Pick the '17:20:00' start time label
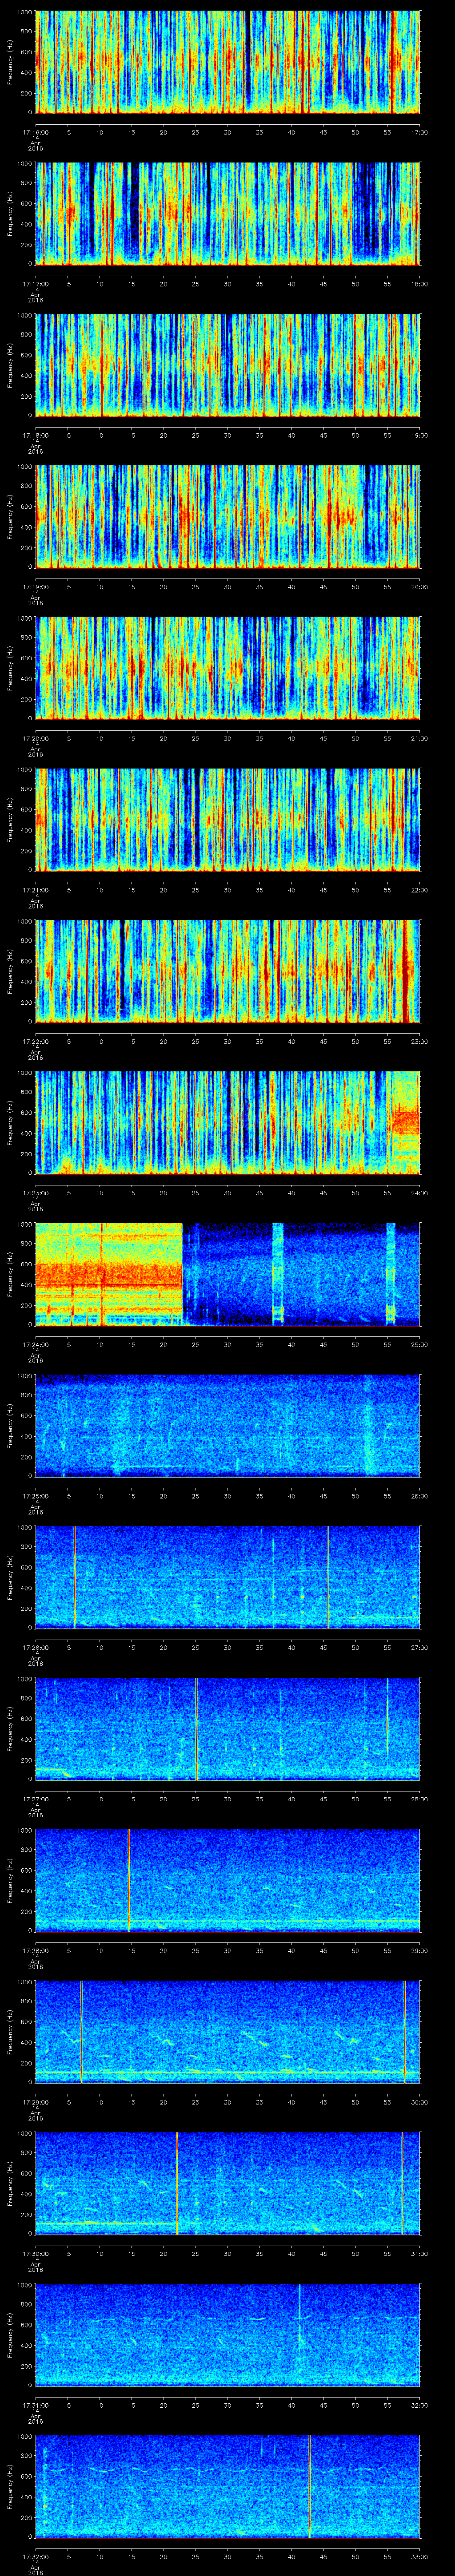The height and width of the screenshot is (2576, 455). [x=35, y=738]
